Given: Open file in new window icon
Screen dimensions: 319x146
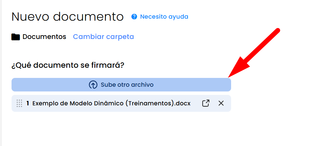Looking at the screenshot, I should pyautogui.click(x=206, y=103).
